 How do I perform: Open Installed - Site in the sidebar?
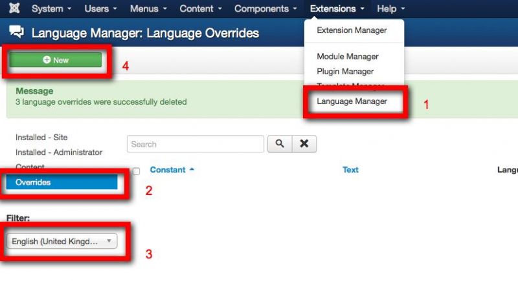click(x=41, y=138)
